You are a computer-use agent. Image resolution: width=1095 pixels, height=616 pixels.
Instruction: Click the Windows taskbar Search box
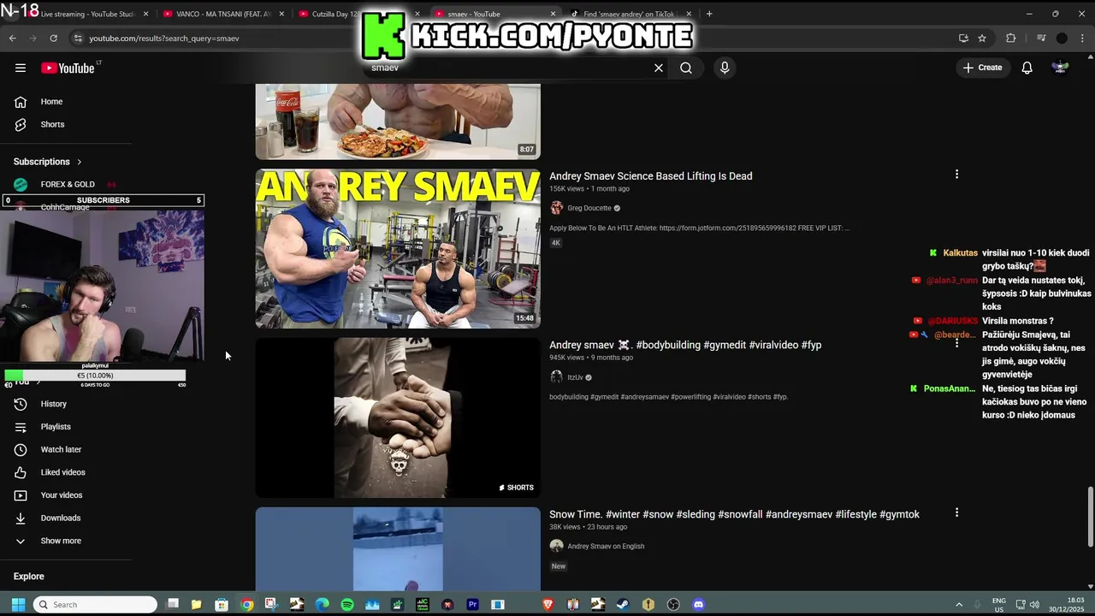click(95, 604)
